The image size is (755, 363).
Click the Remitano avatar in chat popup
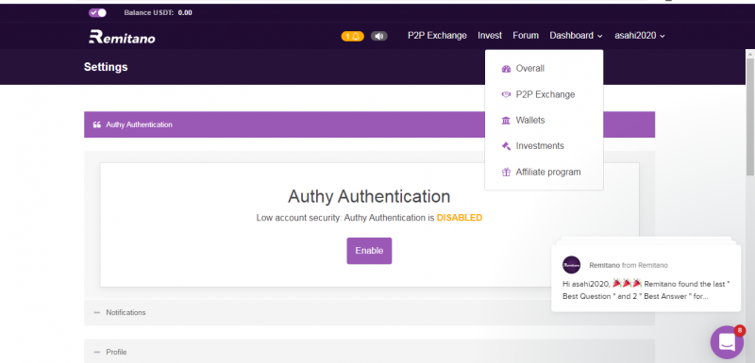click(x=571, y=265)
